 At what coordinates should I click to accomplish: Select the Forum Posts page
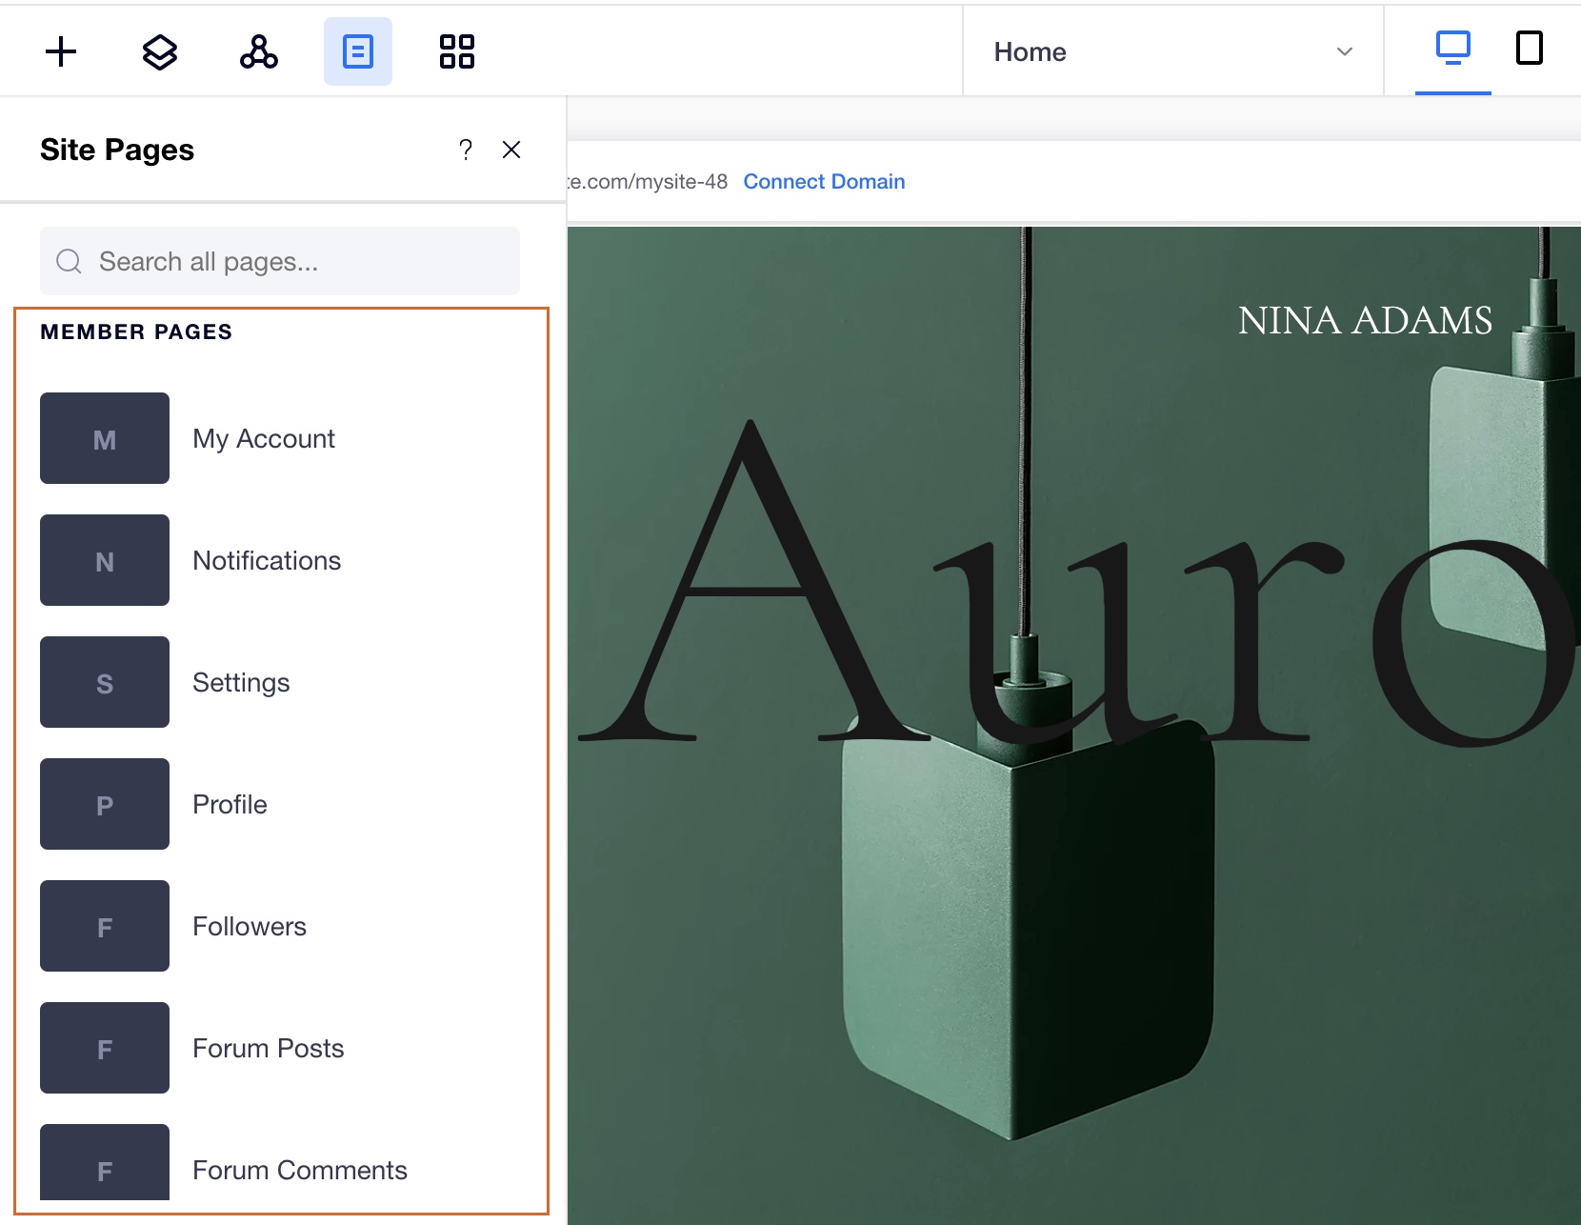click(x=268, y=1048)
